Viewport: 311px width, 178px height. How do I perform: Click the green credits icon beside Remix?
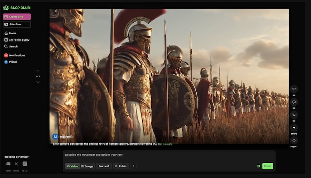(x=258, y=166)
